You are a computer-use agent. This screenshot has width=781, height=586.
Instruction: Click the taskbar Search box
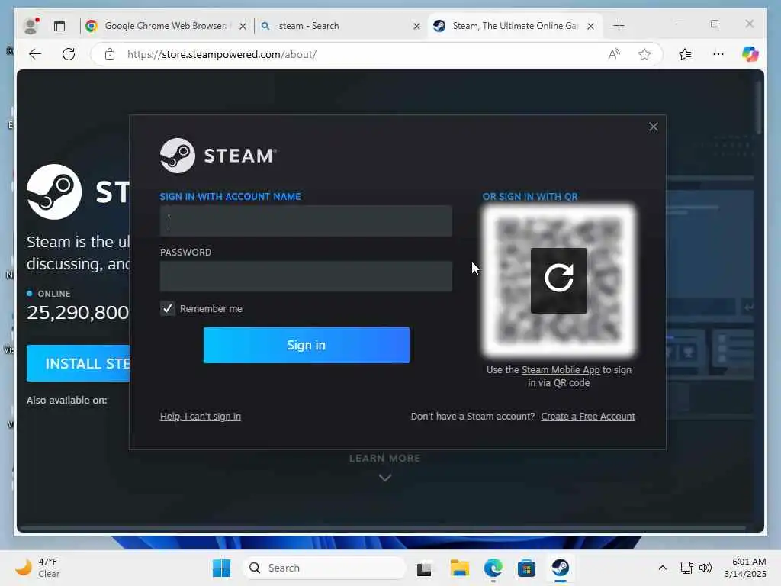click(324, 568)
